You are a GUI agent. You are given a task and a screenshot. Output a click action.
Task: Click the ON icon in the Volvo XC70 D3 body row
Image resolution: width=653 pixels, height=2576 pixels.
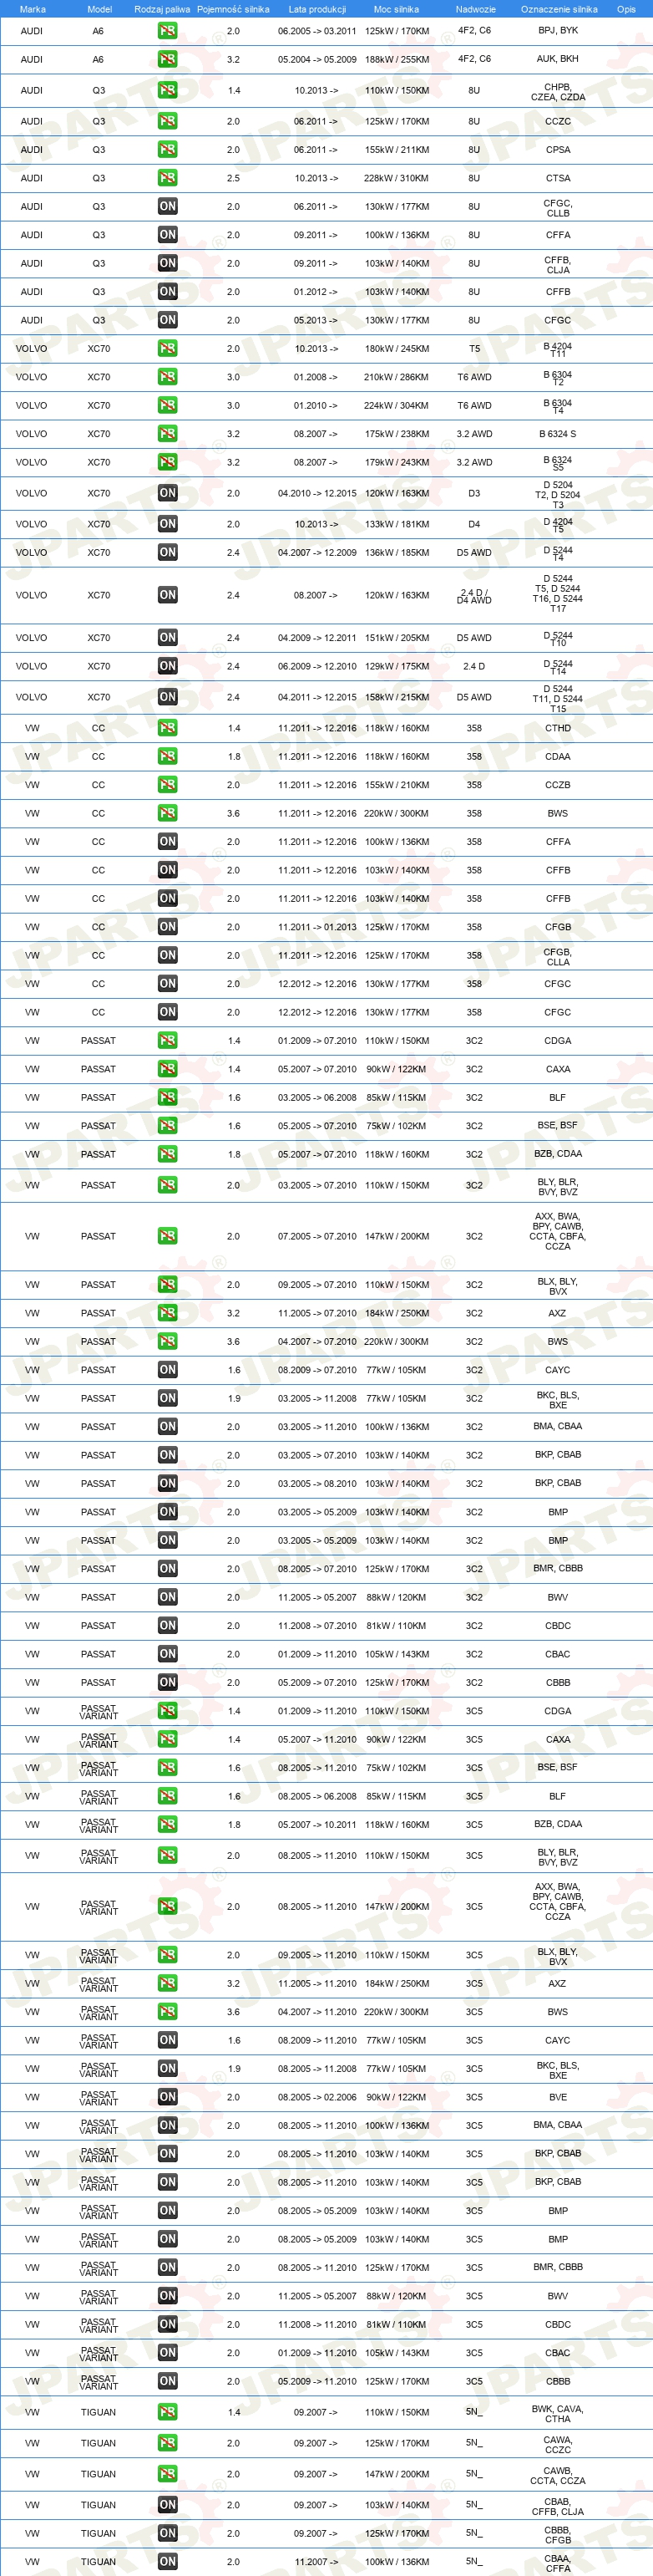click(168, 493)
